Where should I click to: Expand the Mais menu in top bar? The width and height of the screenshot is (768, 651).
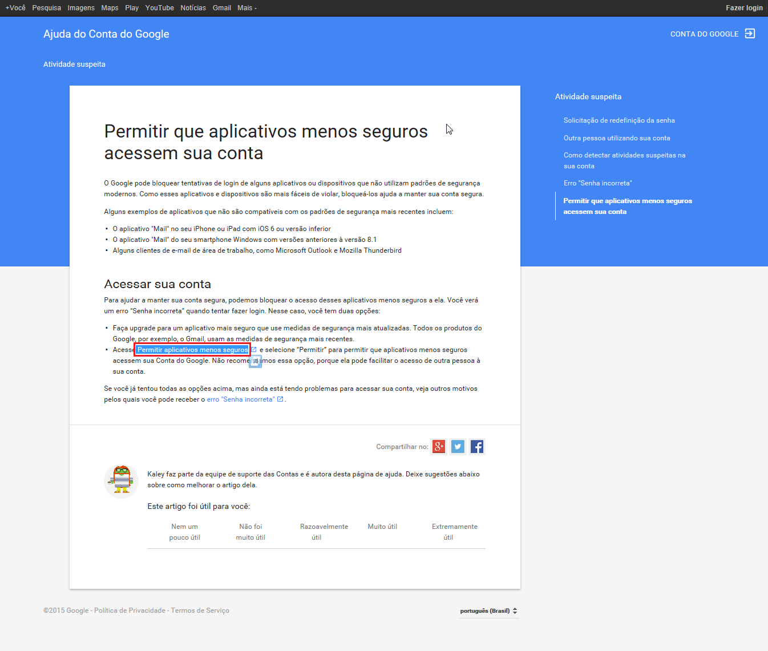[x=247, y=8]
